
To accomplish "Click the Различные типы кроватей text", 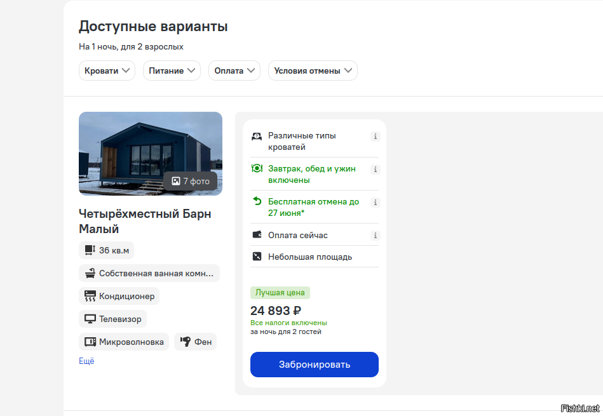I will [302, 141].
